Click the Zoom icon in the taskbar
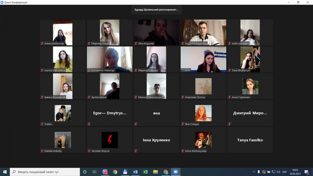The height and width of the screenshot is (176, 313). click(176, 172)
